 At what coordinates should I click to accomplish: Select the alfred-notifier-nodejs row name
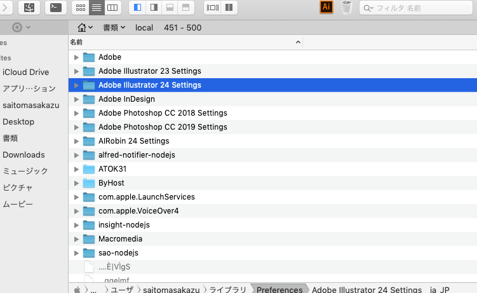(x=137, y=155)
